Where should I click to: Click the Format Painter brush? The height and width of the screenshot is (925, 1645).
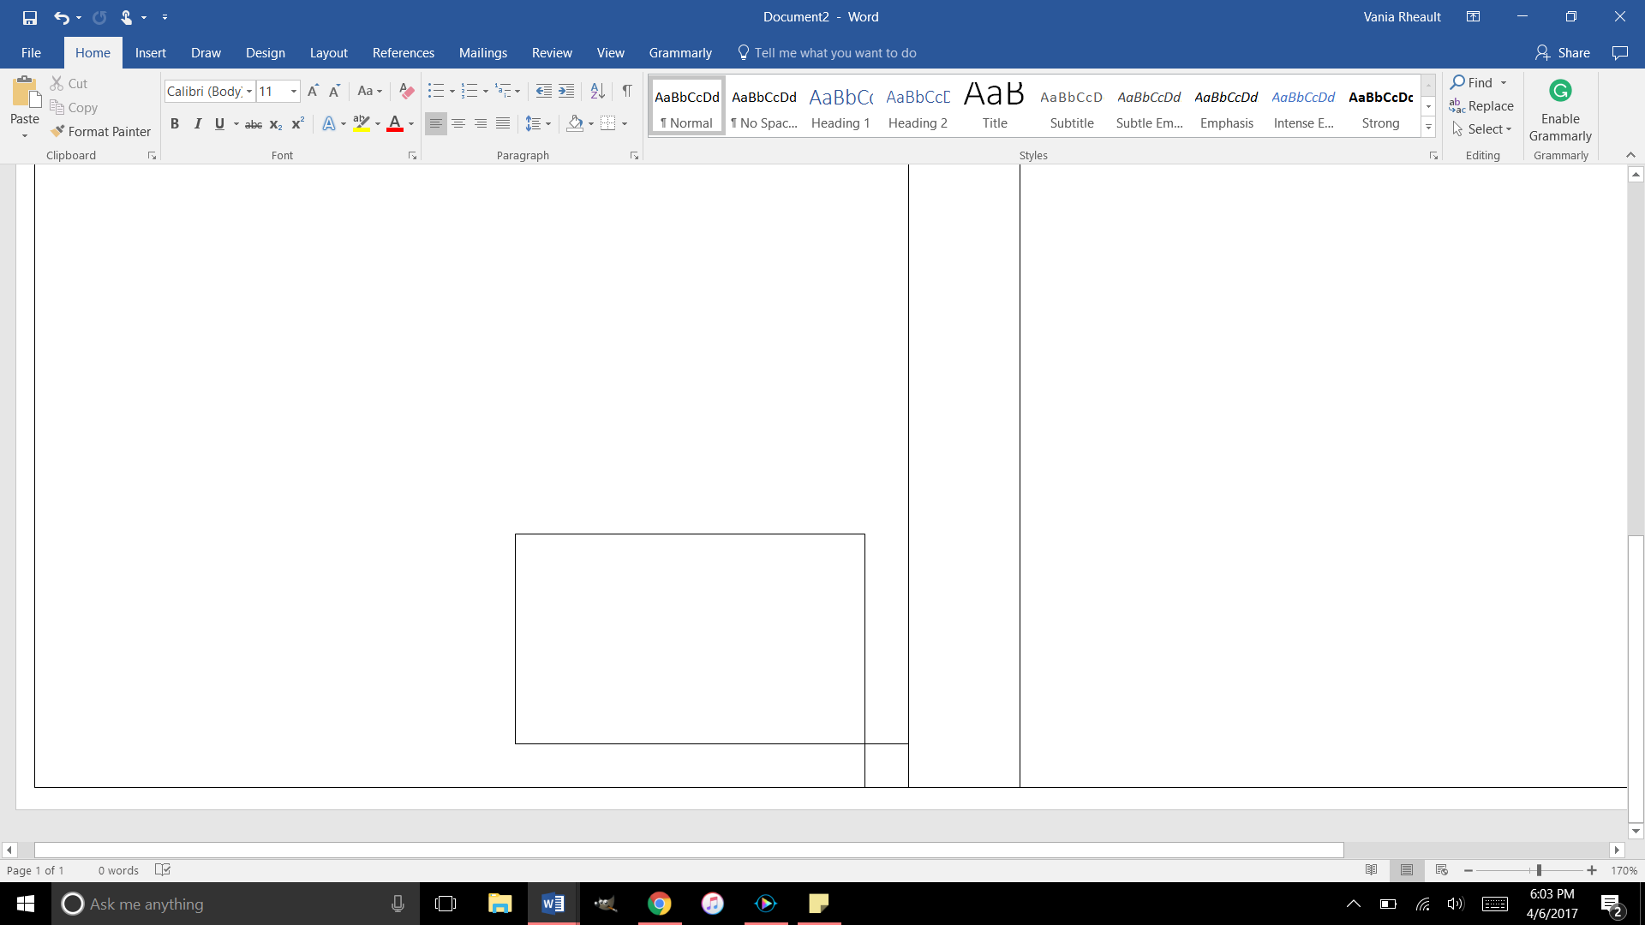point(58,131)
